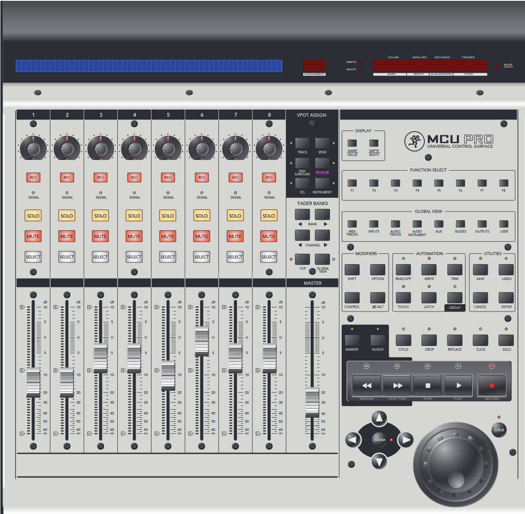
Task: Show Aux in Global View
Action: coord(439,224)
